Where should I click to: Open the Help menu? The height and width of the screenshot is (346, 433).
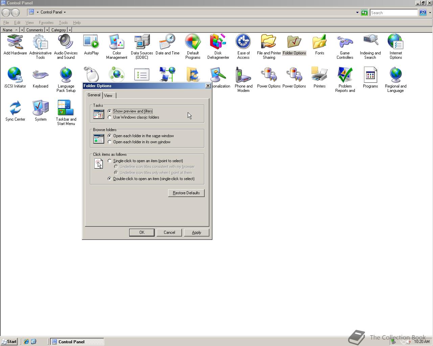tap(77, 23)
